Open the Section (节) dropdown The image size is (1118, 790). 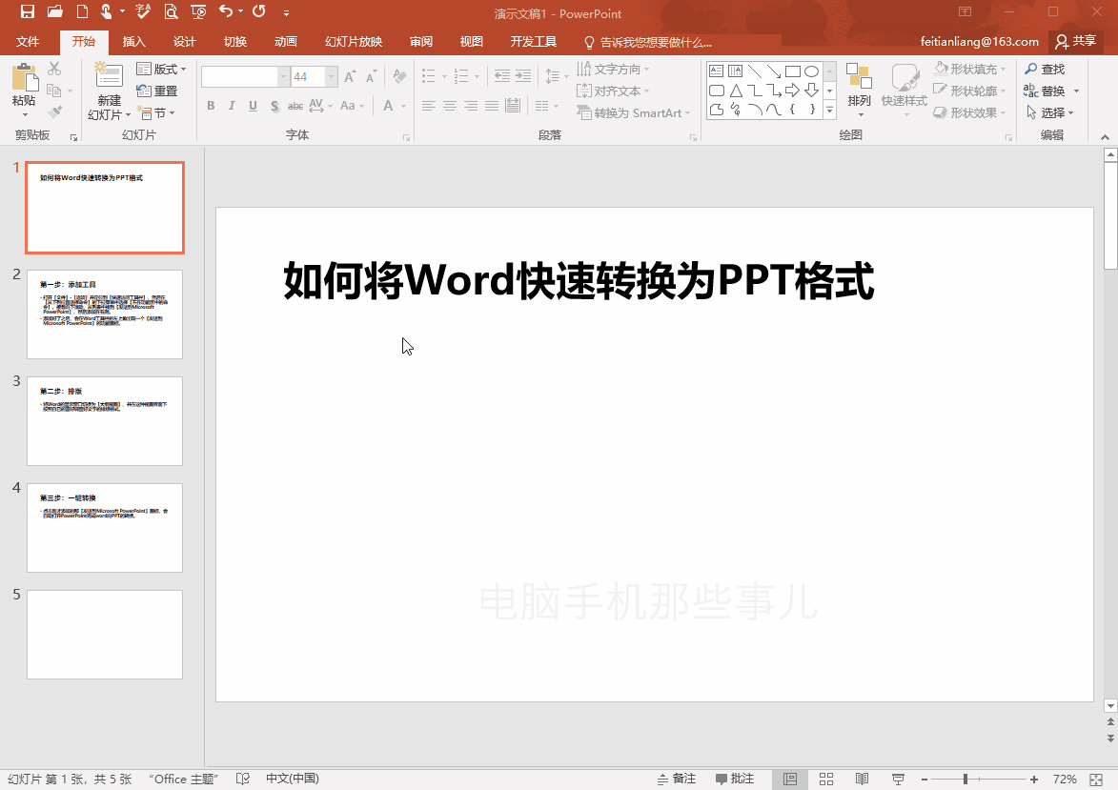155,112
